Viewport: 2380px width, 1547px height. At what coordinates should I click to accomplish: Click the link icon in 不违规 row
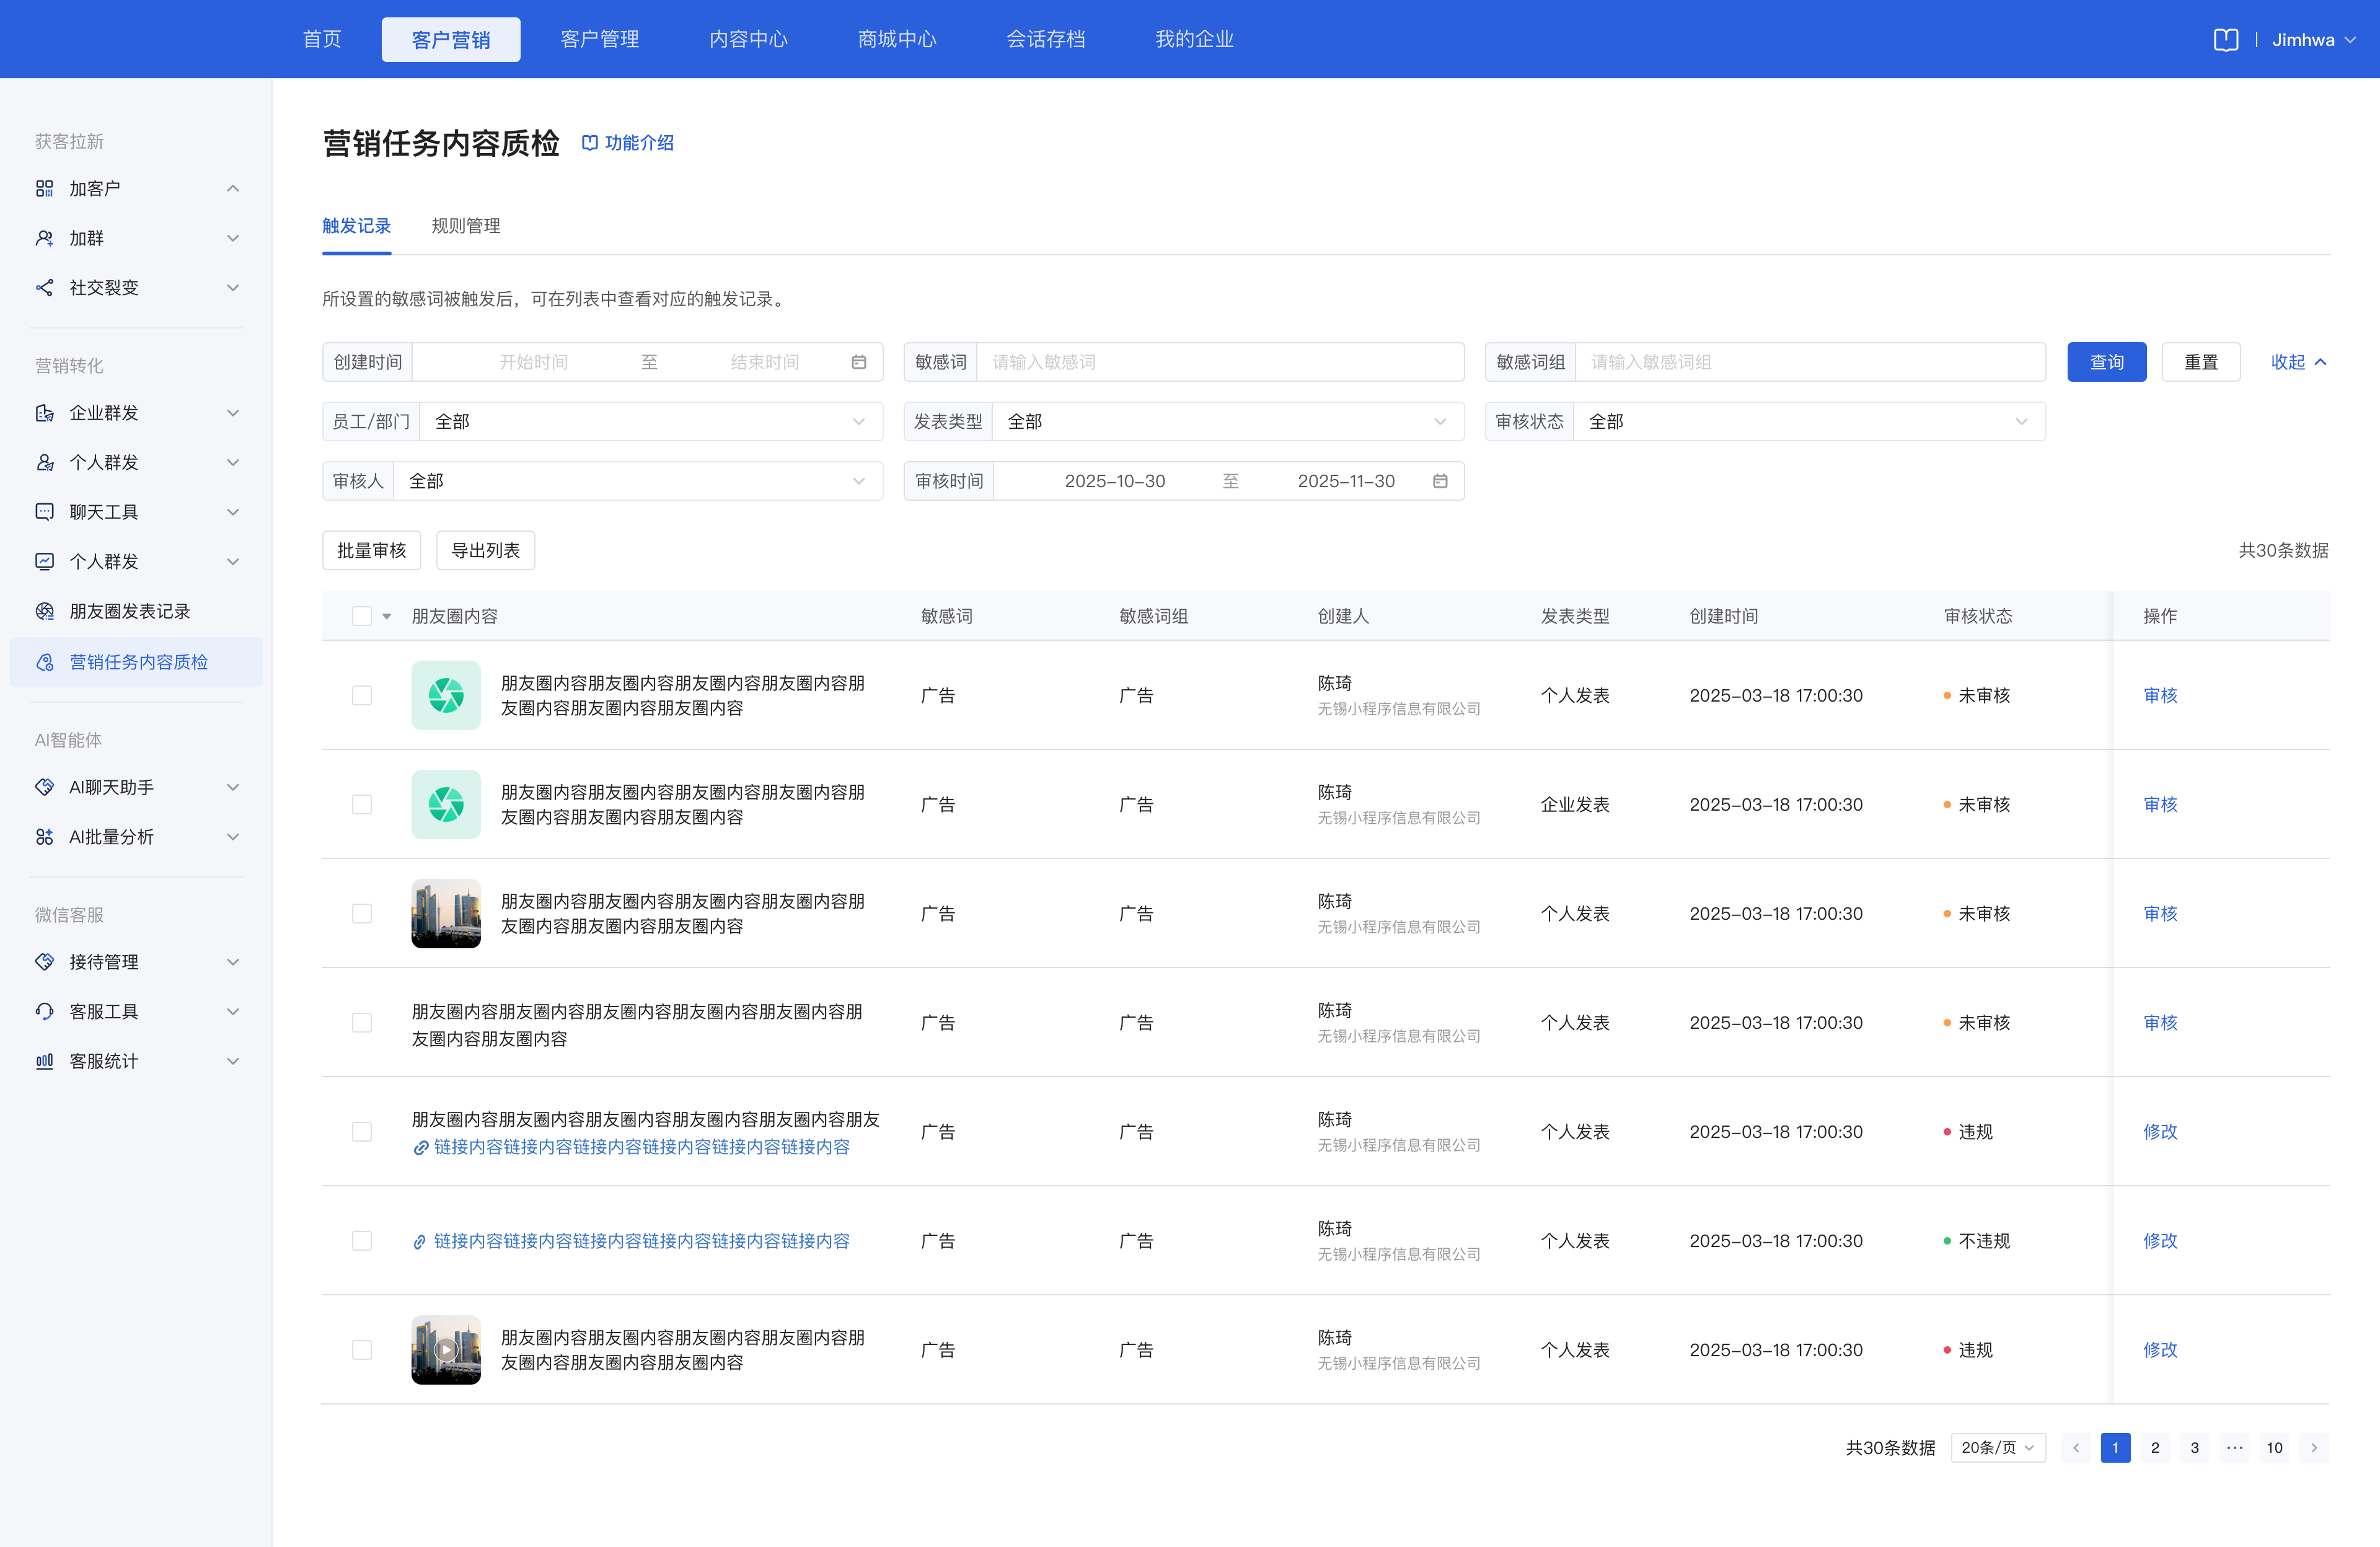420,1242
